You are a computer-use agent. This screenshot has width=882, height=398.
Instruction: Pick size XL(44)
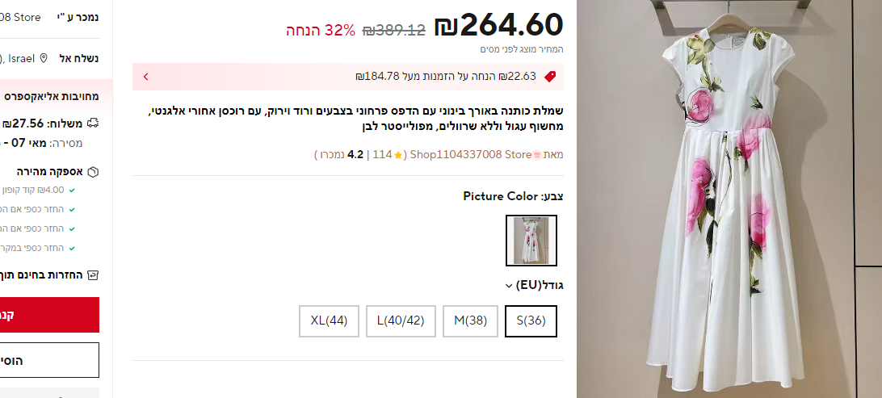(329, 321)
